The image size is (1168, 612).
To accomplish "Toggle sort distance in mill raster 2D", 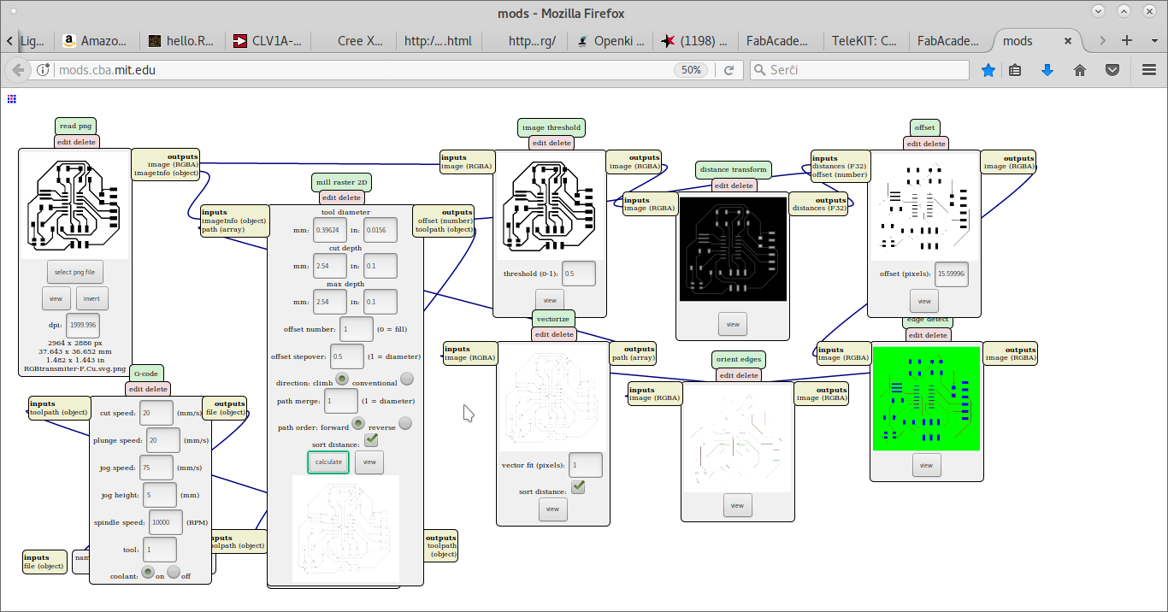I will click(371, 440).
